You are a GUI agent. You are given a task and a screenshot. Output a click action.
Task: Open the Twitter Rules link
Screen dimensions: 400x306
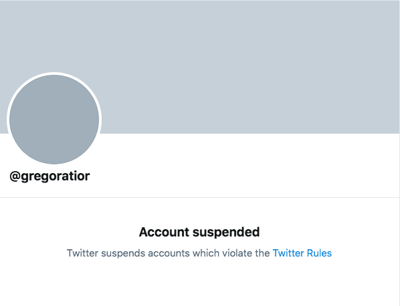(302, 253)
